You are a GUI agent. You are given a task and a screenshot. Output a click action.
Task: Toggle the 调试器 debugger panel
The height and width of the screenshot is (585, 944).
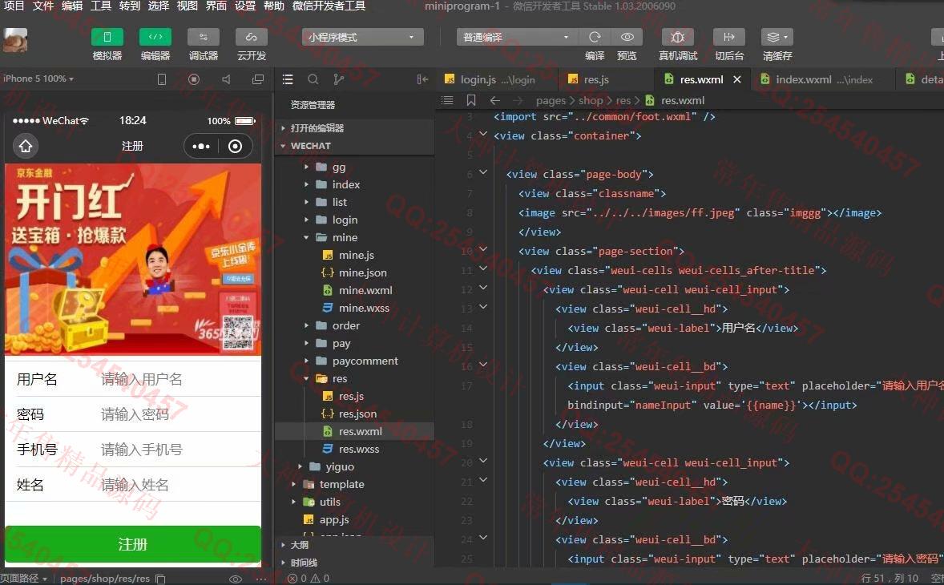click(x=204, y=38)
